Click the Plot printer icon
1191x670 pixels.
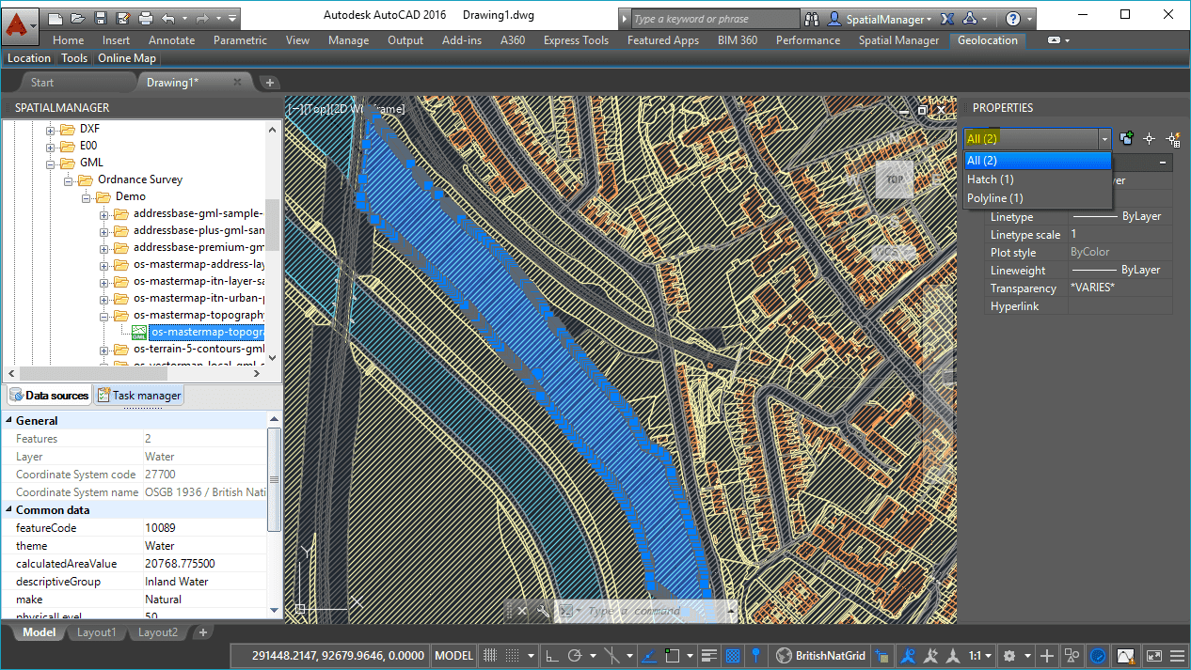click(145, 18)
